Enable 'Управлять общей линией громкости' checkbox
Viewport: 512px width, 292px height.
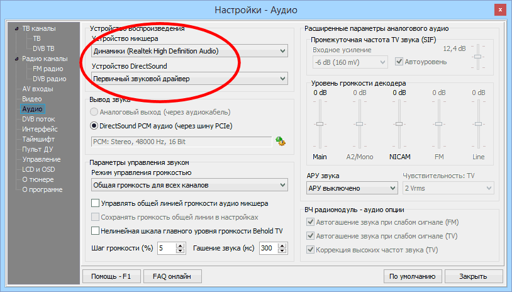tap(96, 203)
